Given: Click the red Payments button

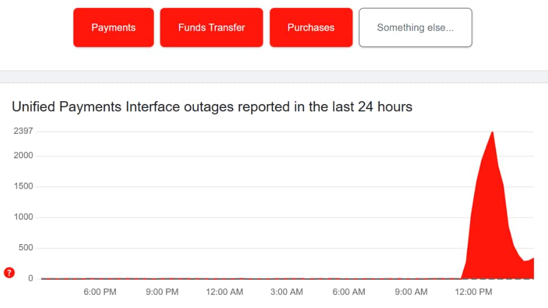Looking at the screenshot, I should 113,28.
